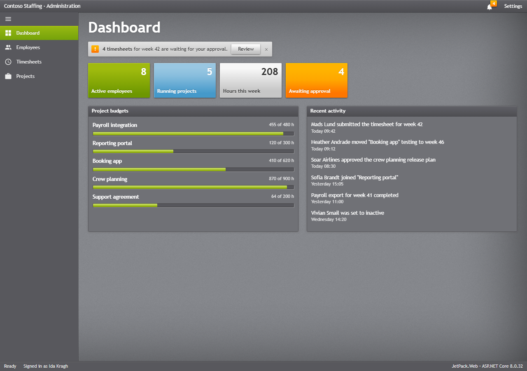Click the Vivian Smail inactive activity entry
Image resolution: width=527 pixels, height=371 pixels.
(347, 216)
